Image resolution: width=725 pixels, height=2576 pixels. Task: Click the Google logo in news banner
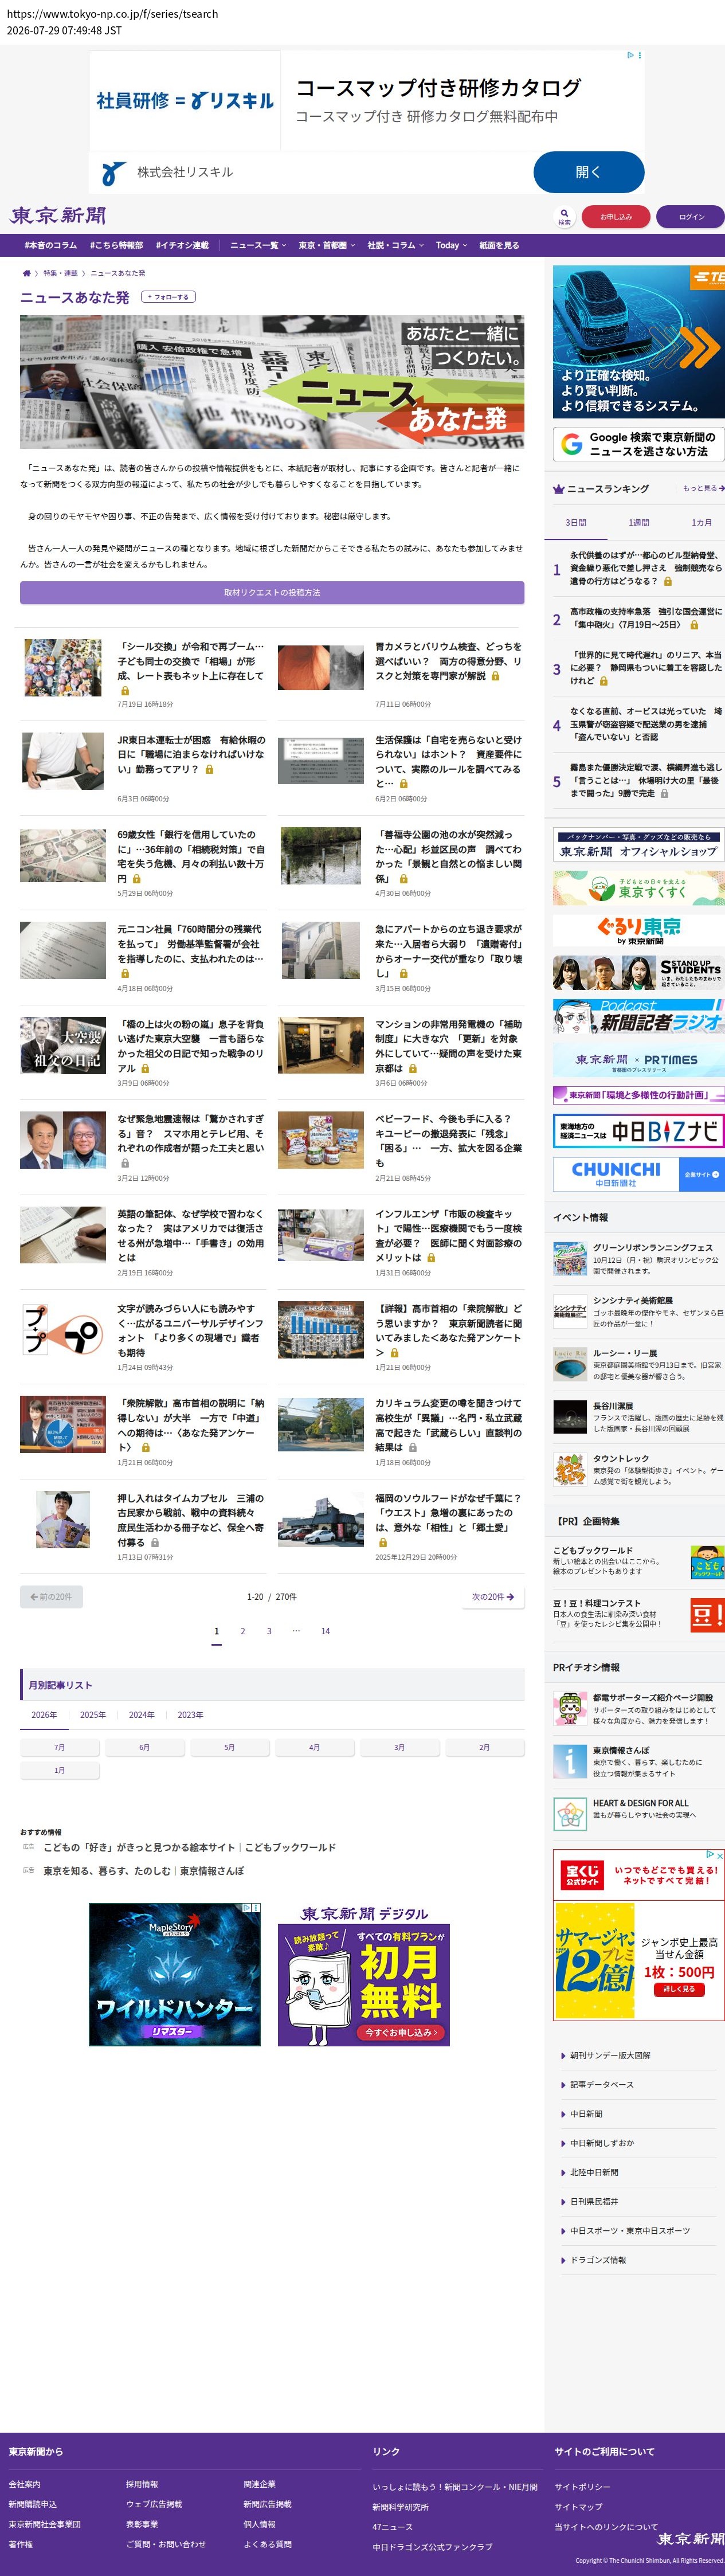tap(572, 444)
